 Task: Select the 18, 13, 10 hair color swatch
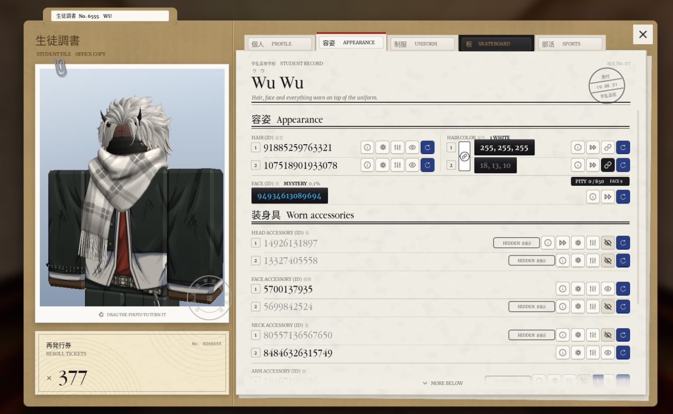(x=495, y=165)
